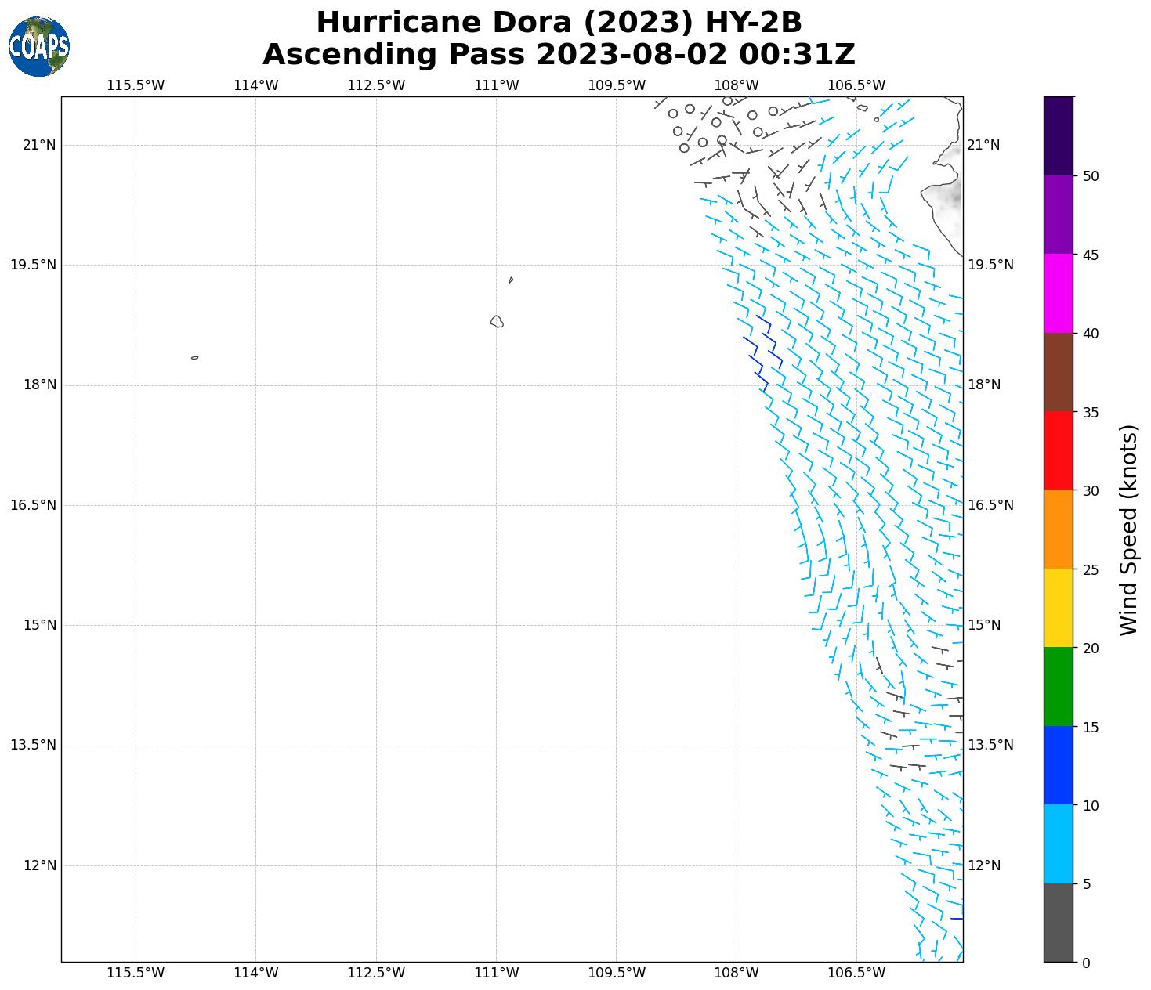Click the tiny island north of Socorro
The width and height of the screenshot is (1151, 990).
pyautogui.click(x=511, y=280)
